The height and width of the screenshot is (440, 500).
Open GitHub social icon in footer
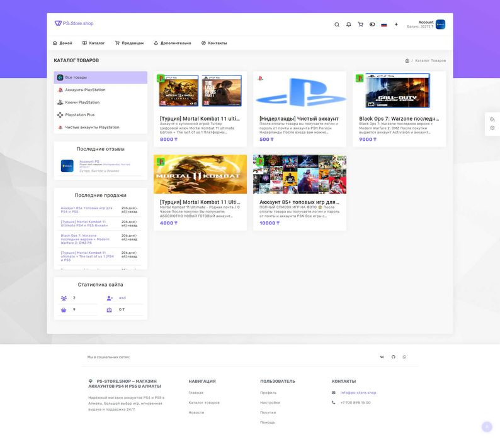[394, 357]
